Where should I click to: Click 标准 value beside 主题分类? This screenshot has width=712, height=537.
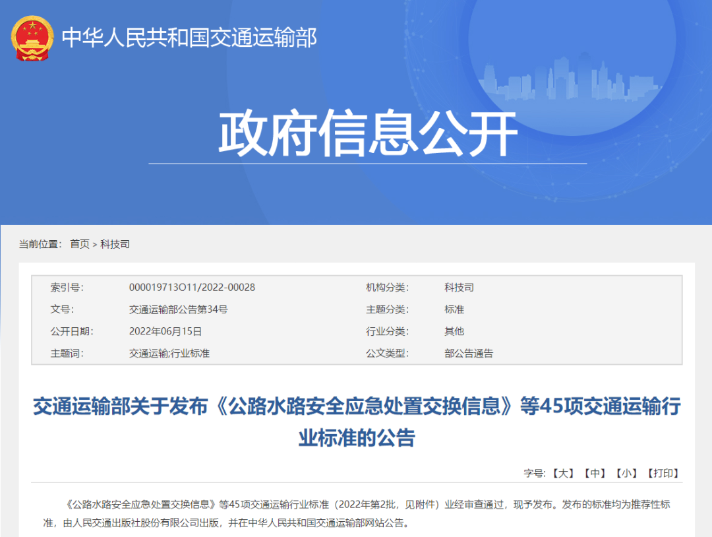[x=454, y=309]
